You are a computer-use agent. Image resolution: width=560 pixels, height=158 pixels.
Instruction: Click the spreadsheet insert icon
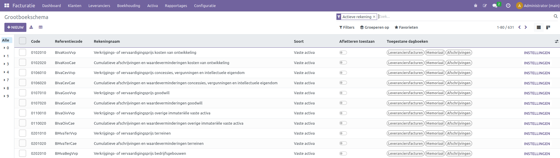41,27
